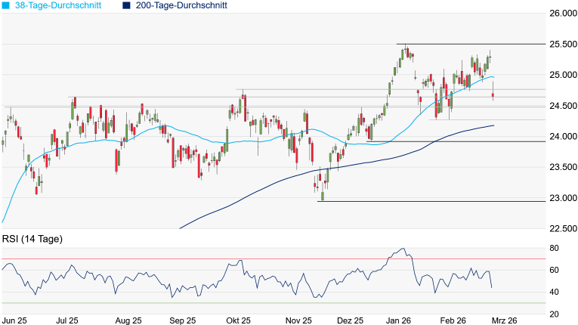
Task: Click the RSI (14 Tage) indicator title
Action: [32, 239]
